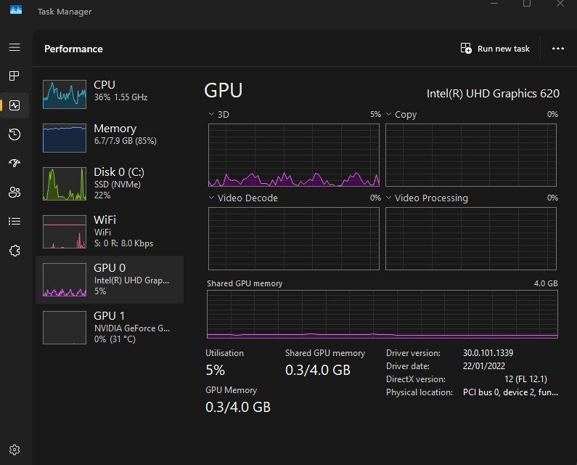Click the 0% (31 °C) GPU 1 reading
577x465 pixels.
coord(115,339)
